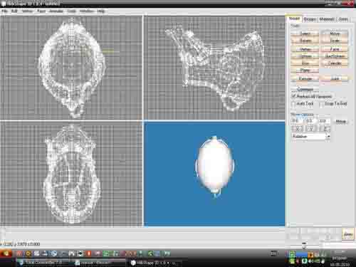
Task: Focus the blue 3D perspective viewport
Action: point(214,174)
